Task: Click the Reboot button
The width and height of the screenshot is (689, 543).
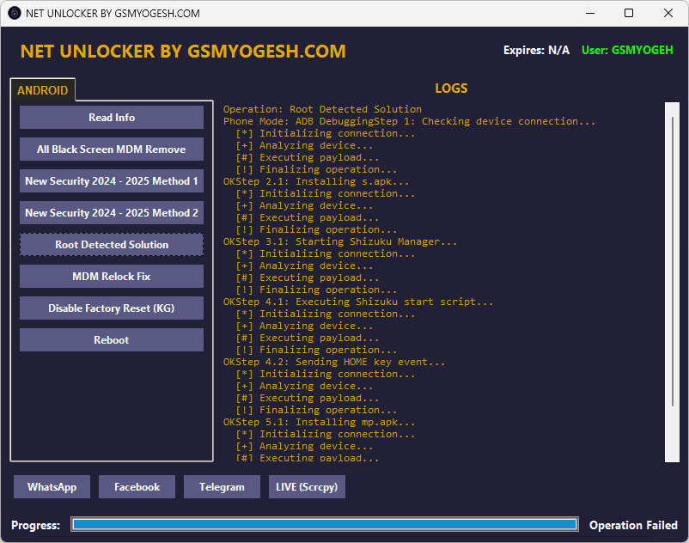Action: pos(112,340)
